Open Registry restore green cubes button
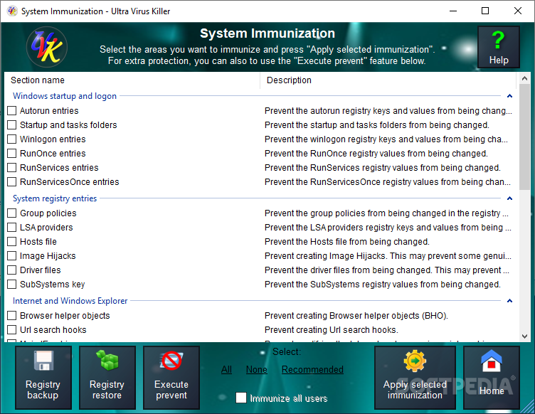Viewport: 535px width, 414px height. [107, 377]
